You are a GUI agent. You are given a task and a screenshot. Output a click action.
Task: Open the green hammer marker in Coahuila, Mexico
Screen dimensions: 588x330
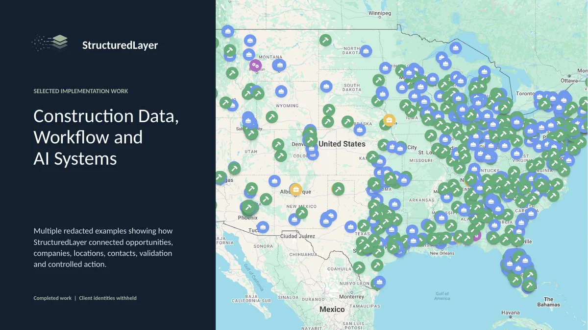click(x=359, y=267)
